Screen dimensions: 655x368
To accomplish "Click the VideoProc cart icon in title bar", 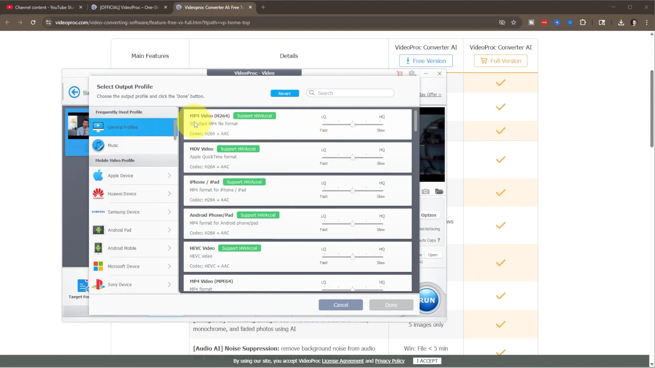I will tap(399, 73).
